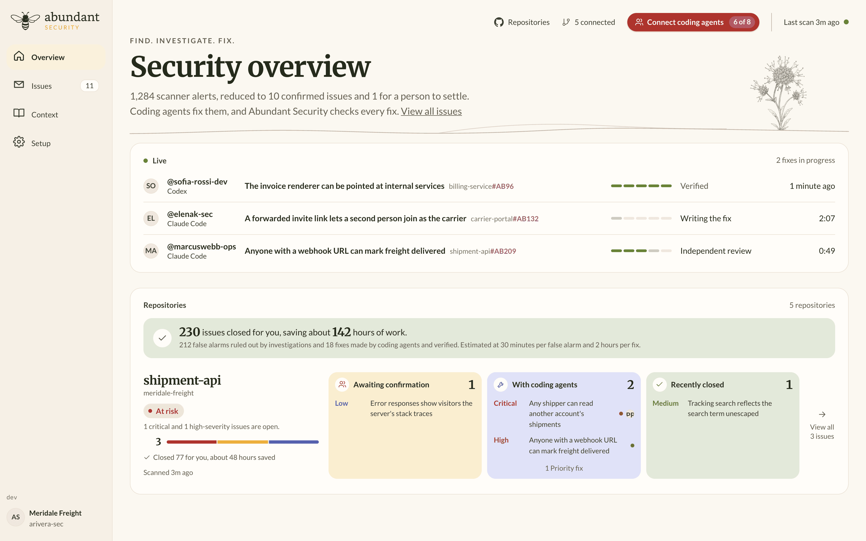Go to Issues in the sidebar

(56, 86)
